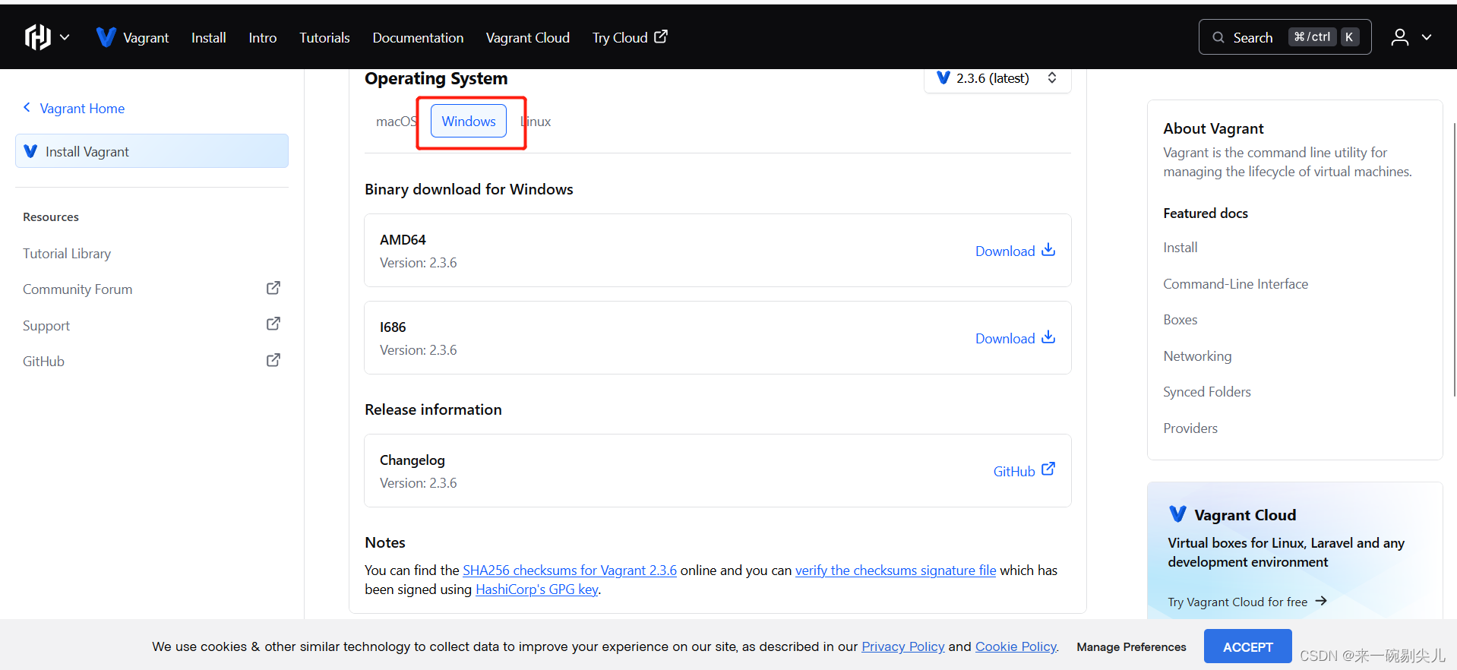Image resolution: width=1457 pixels, height=670 pixels.
Task: Open the Cookie Policy link
Action: (x=1016, y=646)
